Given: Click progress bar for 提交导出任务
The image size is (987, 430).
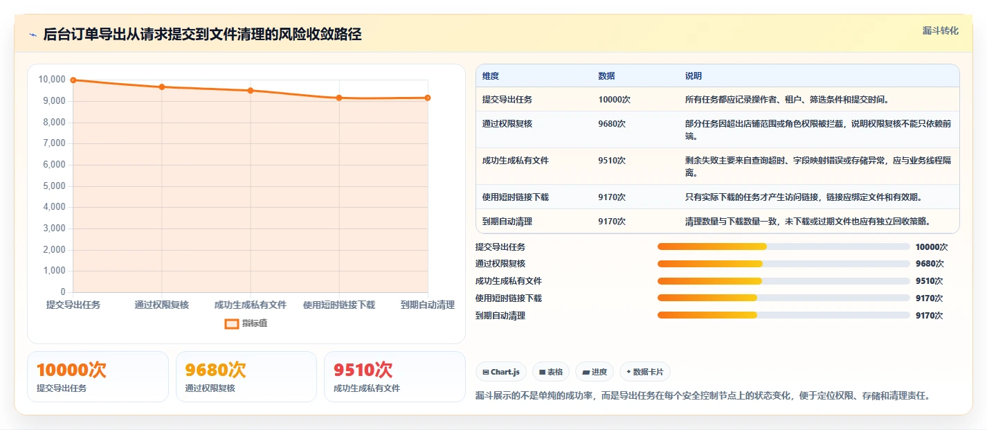Looking at the screenshot, I should pos(784,247).
